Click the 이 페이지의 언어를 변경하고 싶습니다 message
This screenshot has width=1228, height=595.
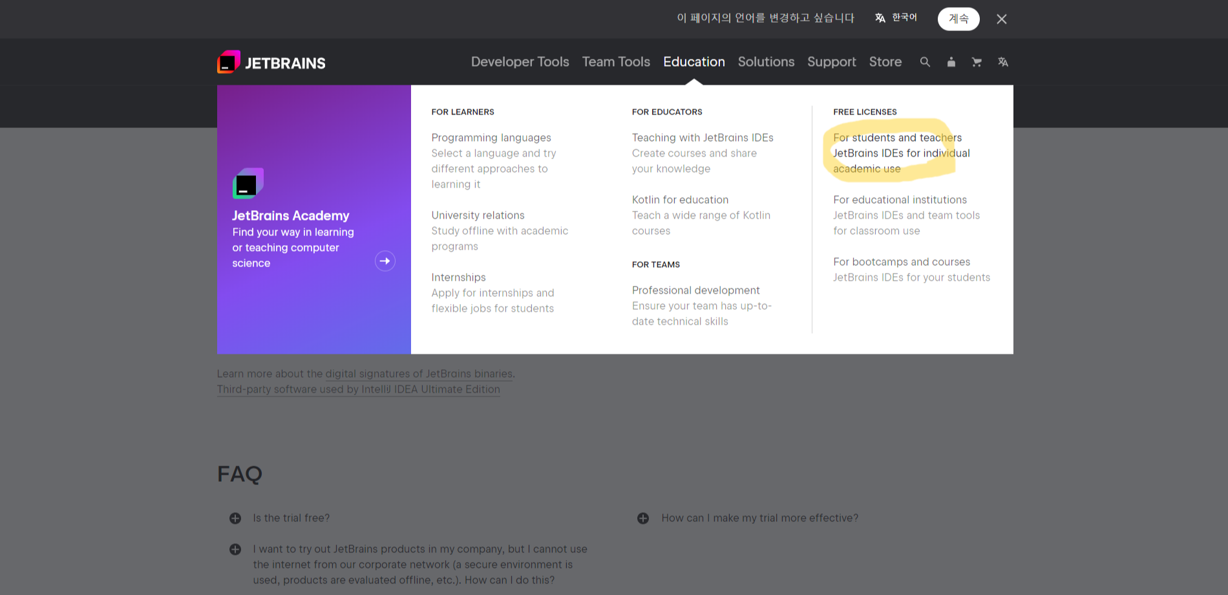point(766,18)
